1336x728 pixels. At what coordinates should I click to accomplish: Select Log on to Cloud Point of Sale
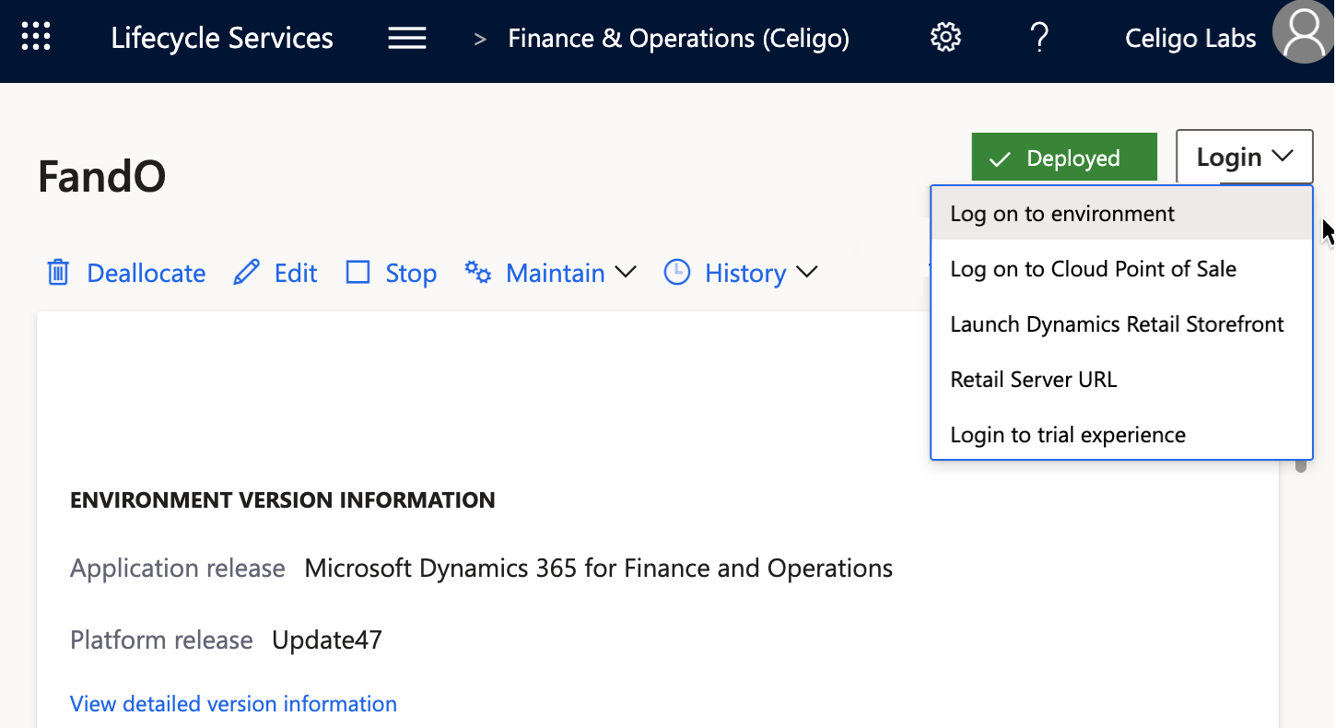point(1122,269)
